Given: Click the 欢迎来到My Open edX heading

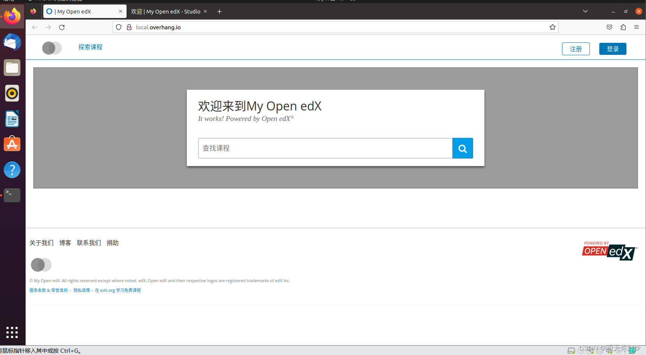Looking at the screenshot, I should tap(260, 106).
